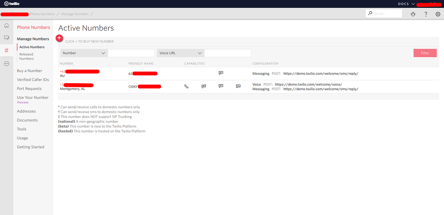Open the Voice URL dropdown
Screen dimensions: 444x215
click(x=180, y=53)
